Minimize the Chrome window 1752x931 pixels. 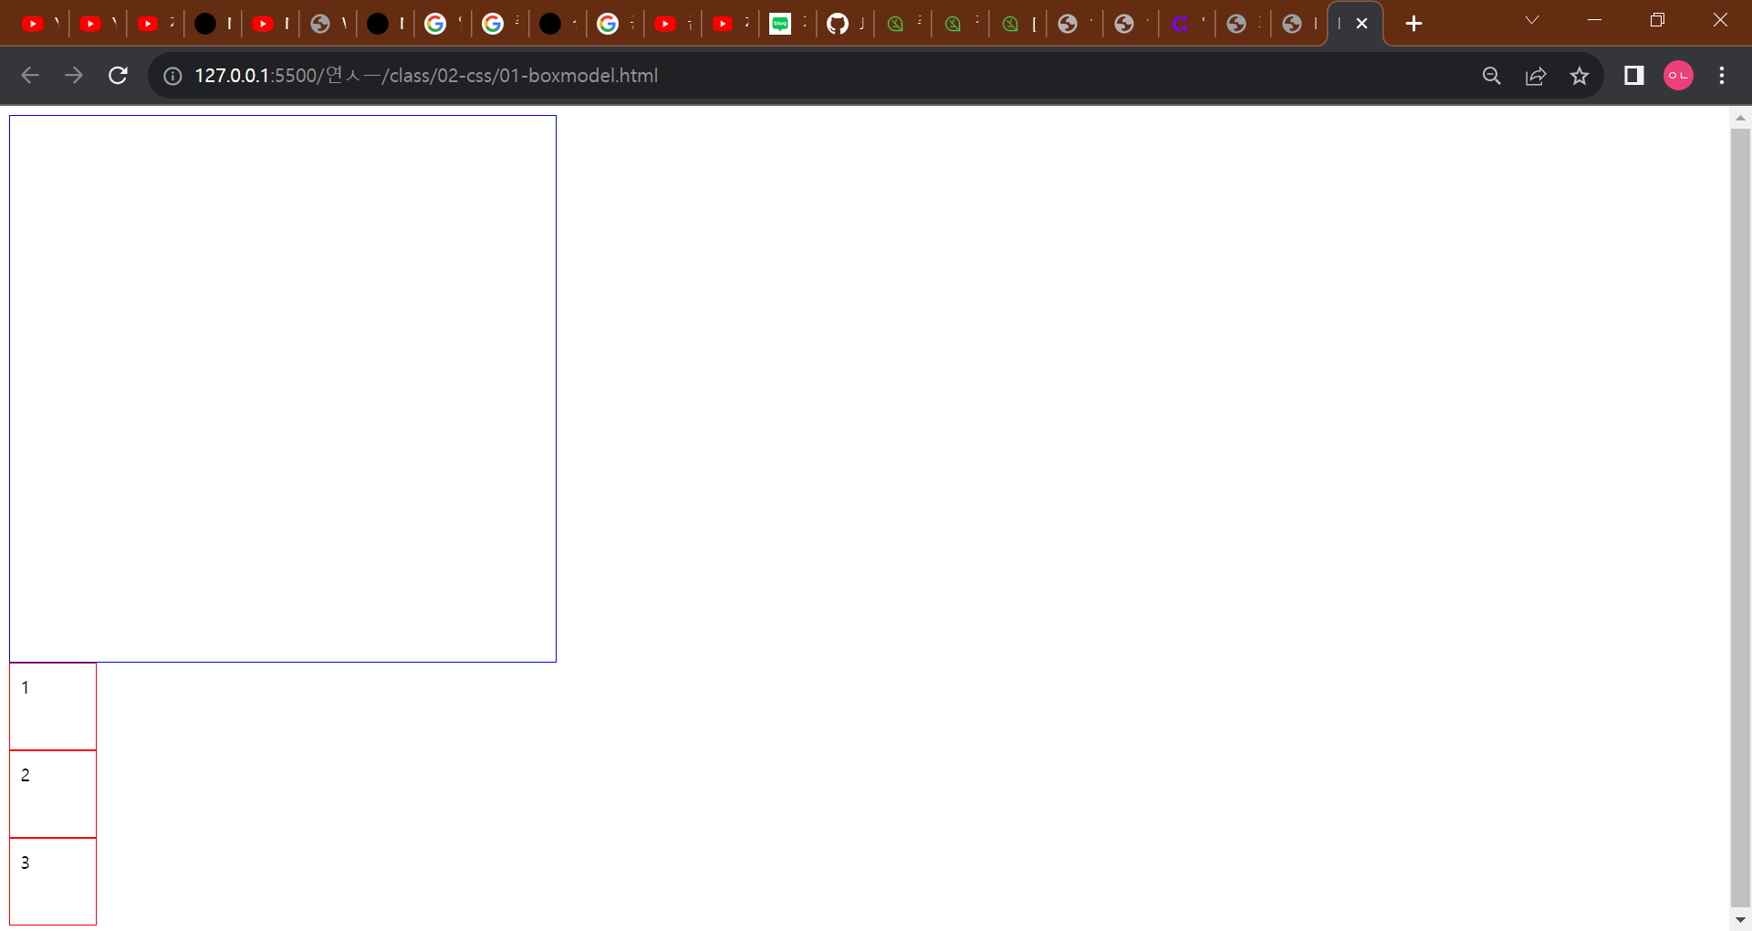pyautogui.click(x=1595, y=20)
